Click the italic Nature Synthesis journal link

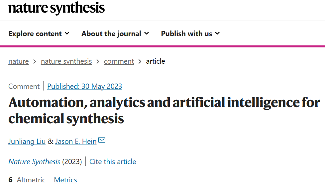(34, 162)
